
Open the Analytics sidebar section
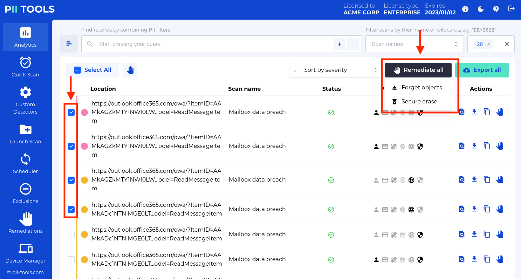[26, 37]
